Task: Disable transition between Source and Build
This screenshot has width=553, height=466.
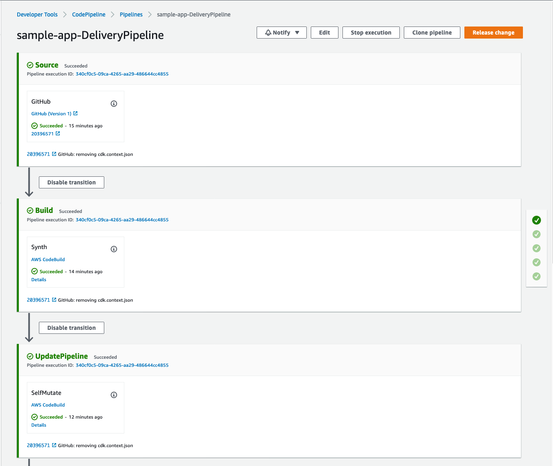Action: [71, 182]
